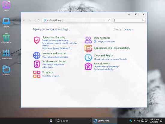Click Add a device link
Screen dimensions: 165x124
coord(48,67)
